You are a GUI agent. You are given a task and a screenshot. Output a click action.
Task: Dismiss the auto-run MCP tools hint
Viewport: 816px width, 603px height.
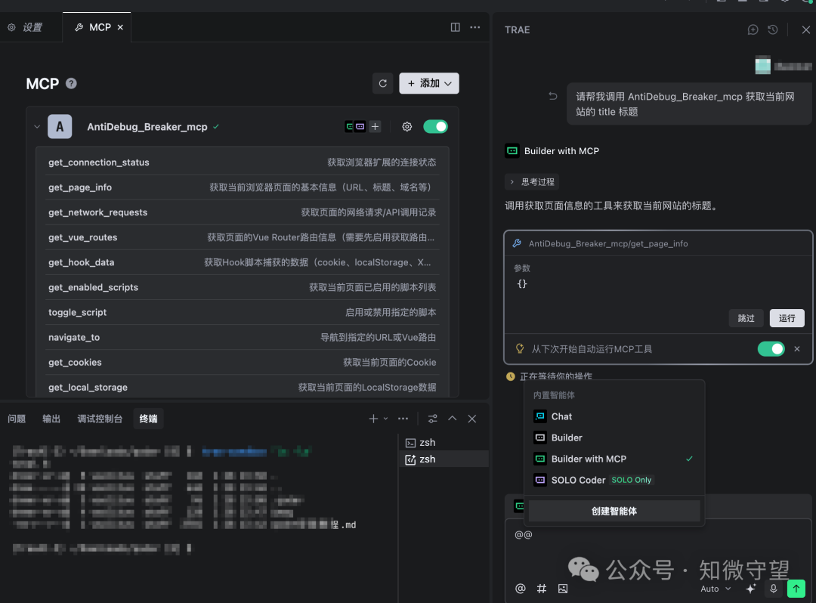(797, 348)
